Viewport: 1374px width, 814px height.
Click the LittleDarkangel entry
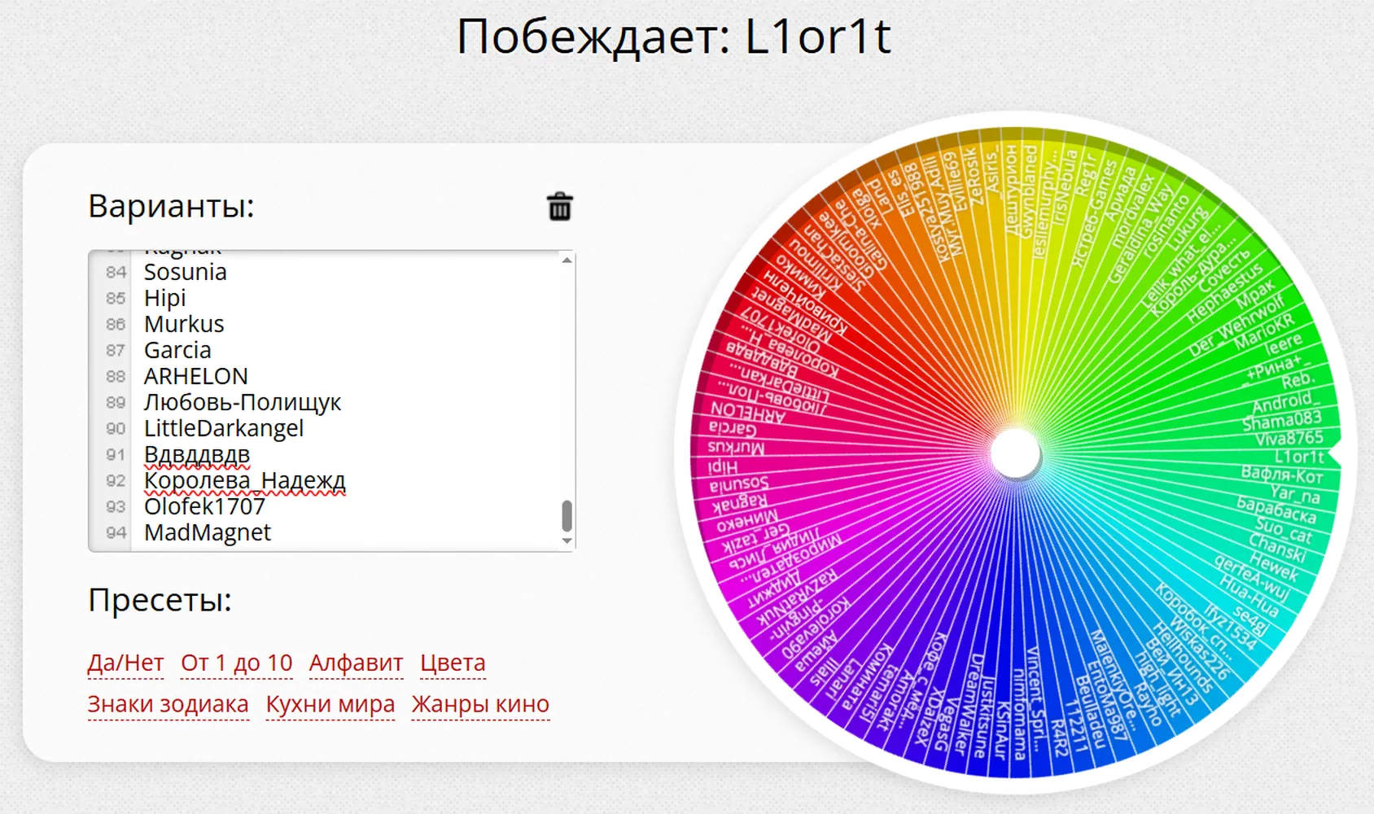click(224, 428)
